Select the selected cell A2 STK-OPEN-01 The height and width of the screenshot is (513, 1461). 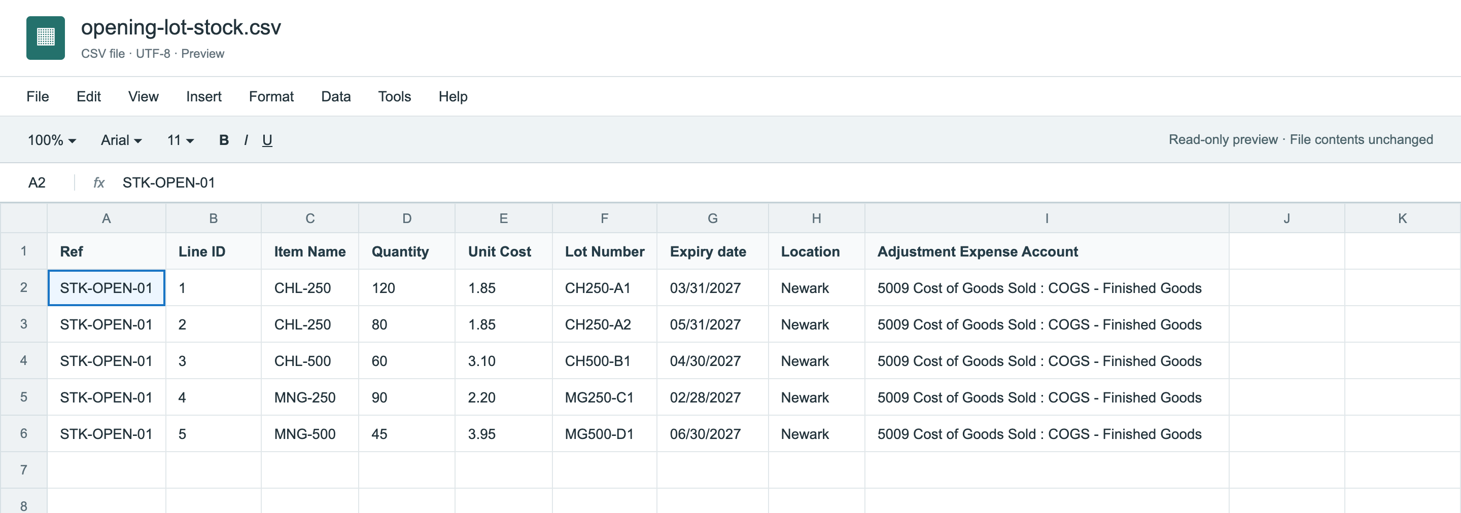(106, 288)
